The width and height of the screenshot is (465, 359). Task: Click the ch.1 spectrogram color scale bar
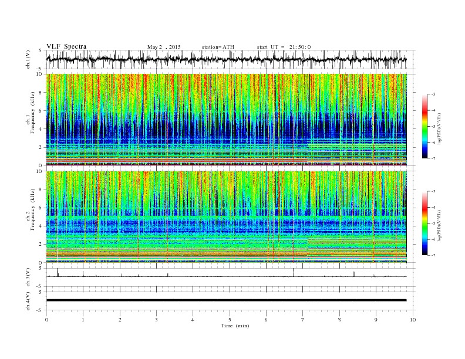point(424,126)
